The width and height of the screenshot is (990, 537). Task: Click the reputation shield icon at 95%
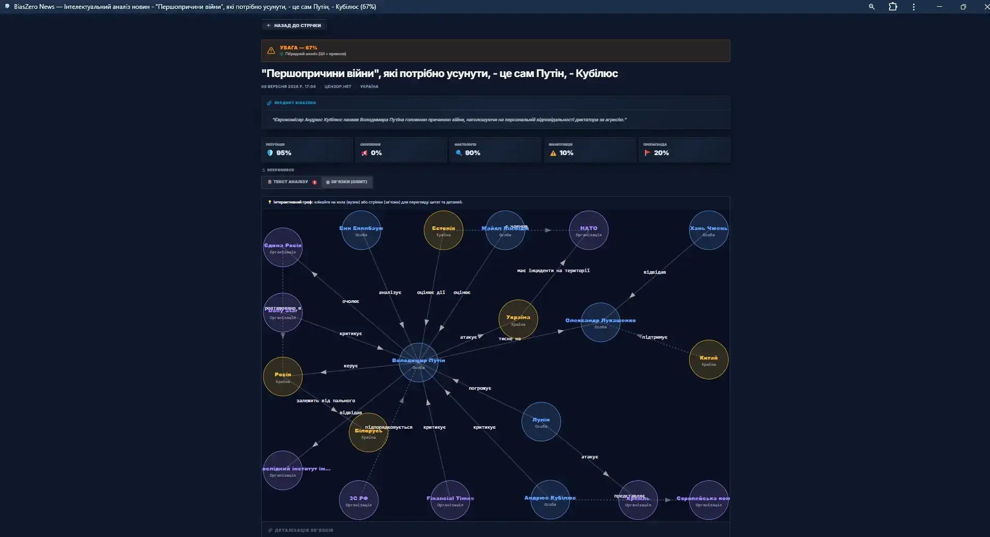pyautogui.click(x=270, y=153)
